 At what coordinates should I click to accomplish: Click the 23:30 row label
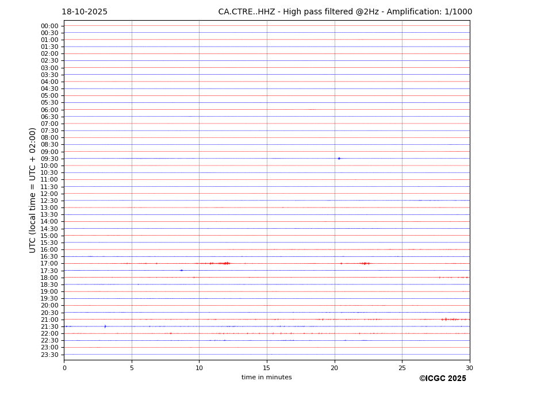point(49,355)
